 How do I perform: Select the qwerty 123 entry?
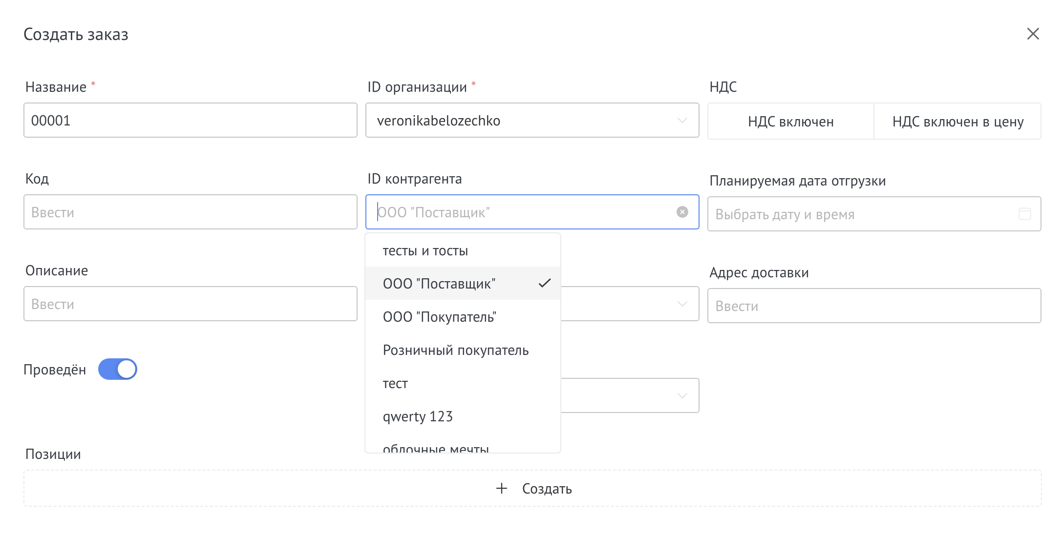tap(418, 416)
